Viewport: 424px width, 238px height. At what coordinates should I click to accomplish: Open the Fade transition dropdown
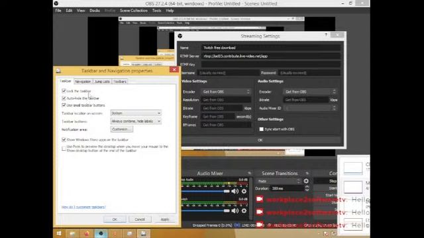278,181
